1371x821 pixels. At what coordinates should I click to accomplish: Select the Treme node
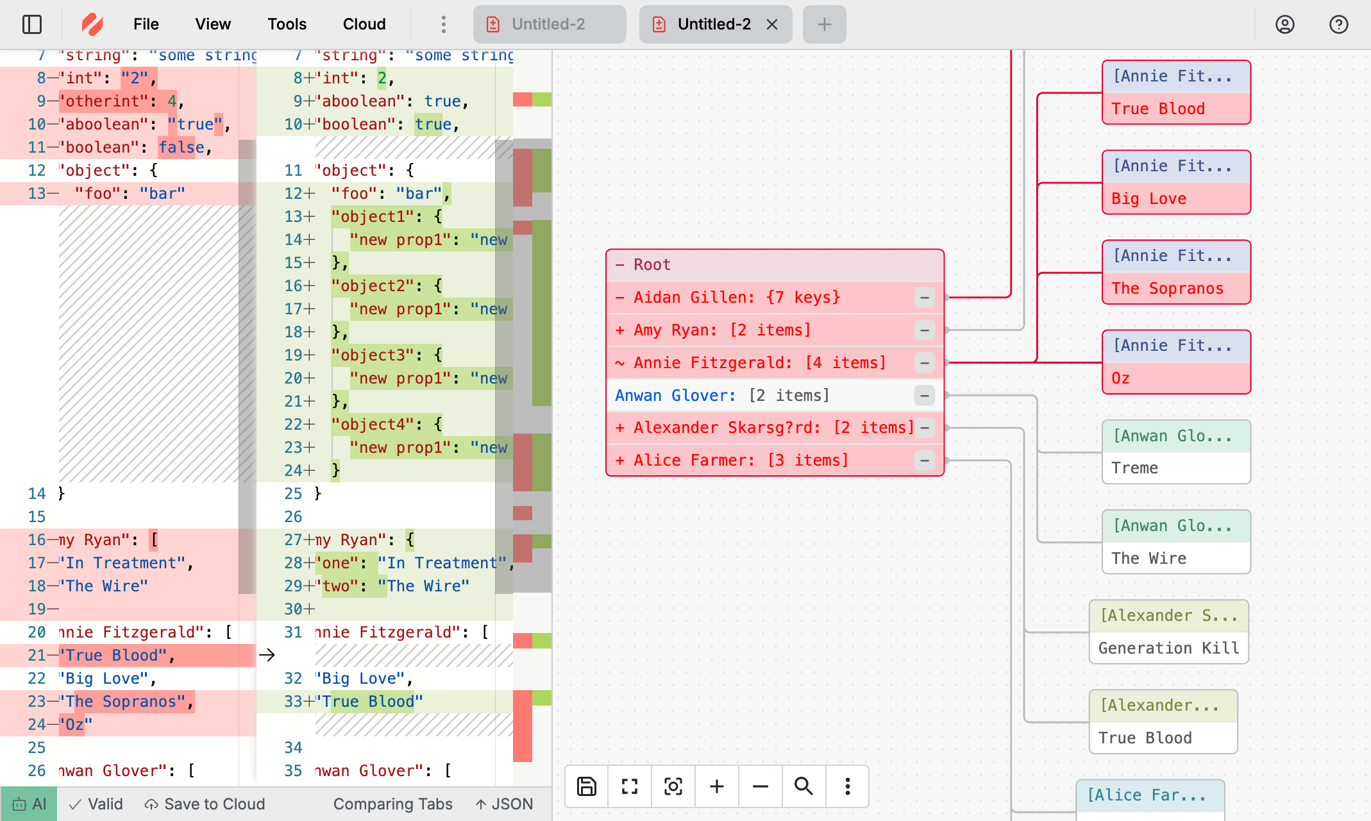click(x=1176, y=452)
